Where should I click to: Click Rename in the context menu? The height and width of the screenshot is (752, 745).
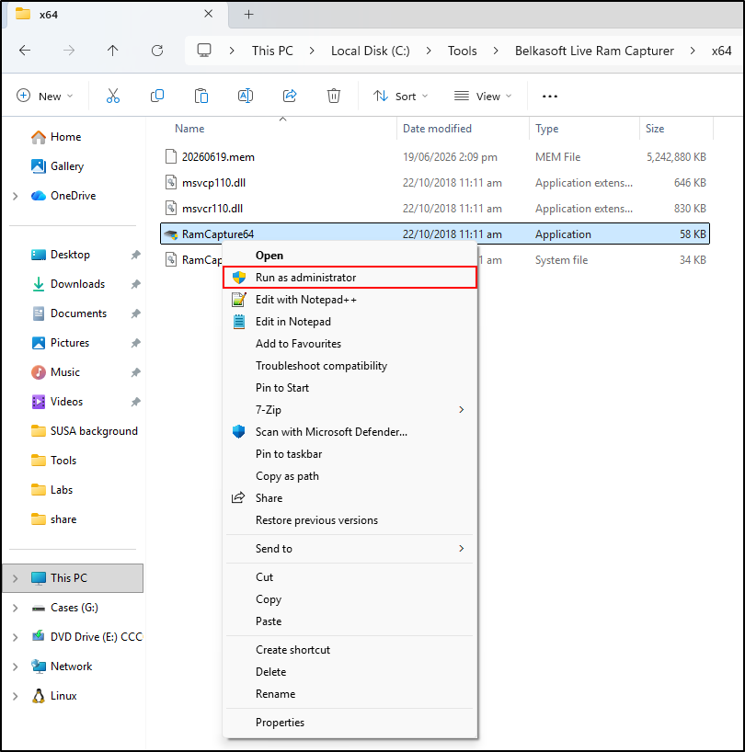click(350, 694)
